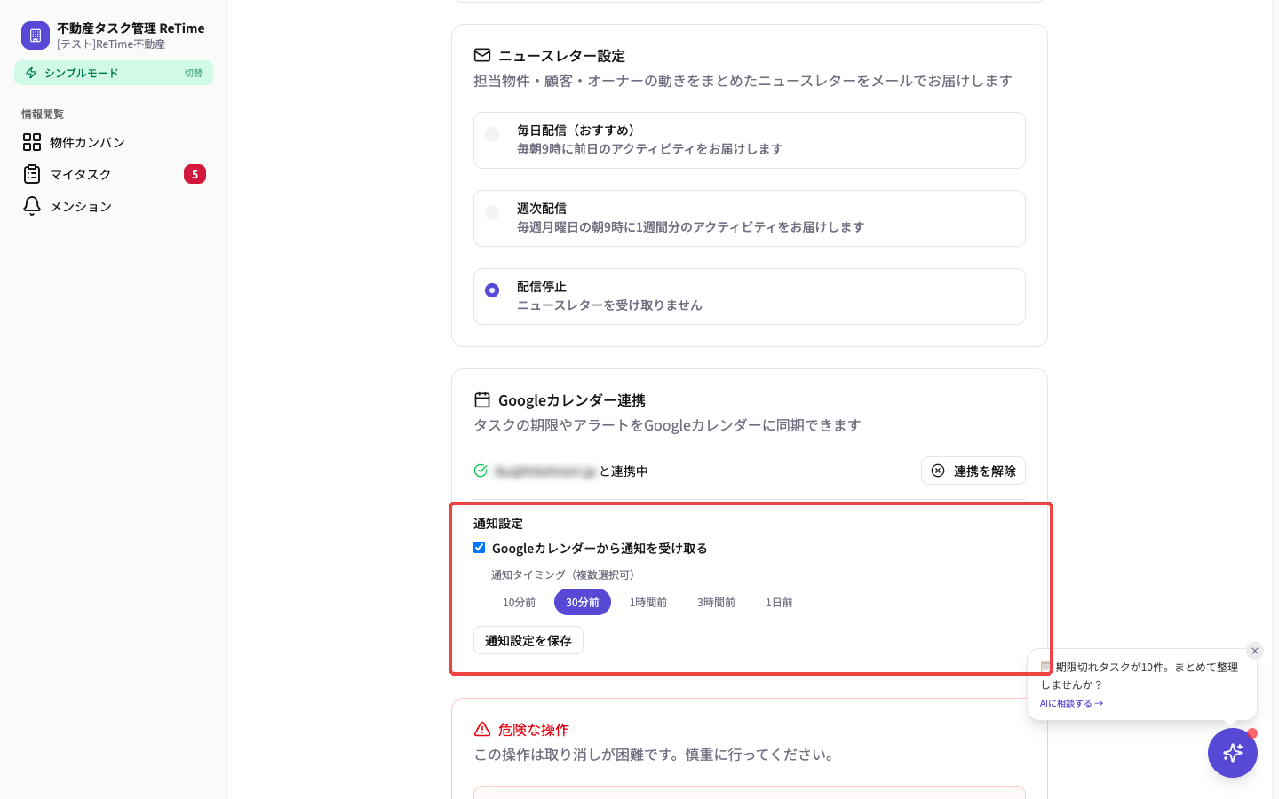Click the ニュースレター設定 heading text
This screenshot has height=799, width=1279.
562,56
